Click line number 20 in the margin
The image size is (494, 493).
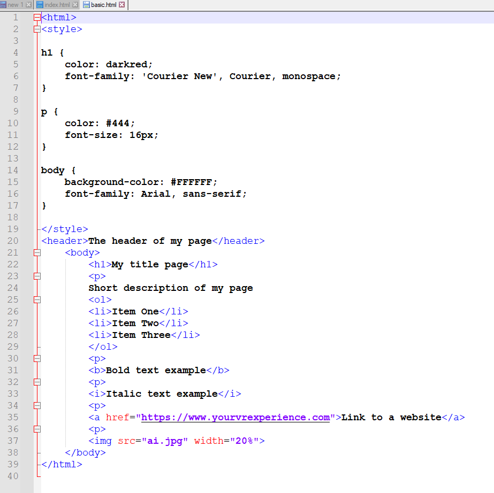pos(13,241)
